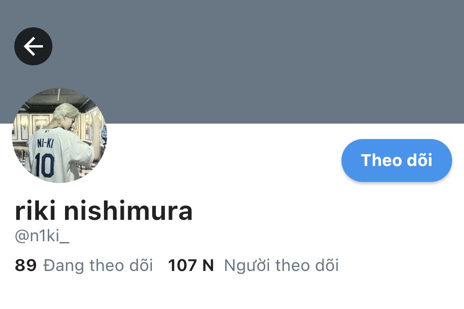Tap the blue Theo dõi follow button
The width and height of the screenshot is (464, 309).
(397, 160)
